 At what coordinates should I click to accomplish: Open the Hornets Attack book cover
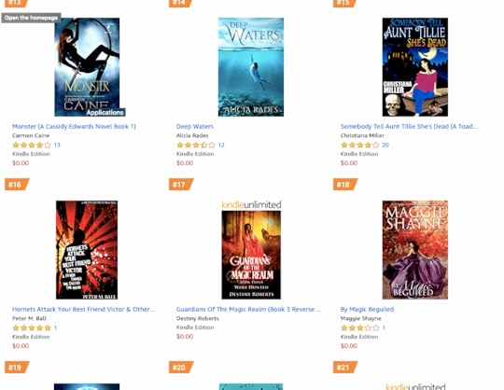pyautogui.click(x=87, y=250)
